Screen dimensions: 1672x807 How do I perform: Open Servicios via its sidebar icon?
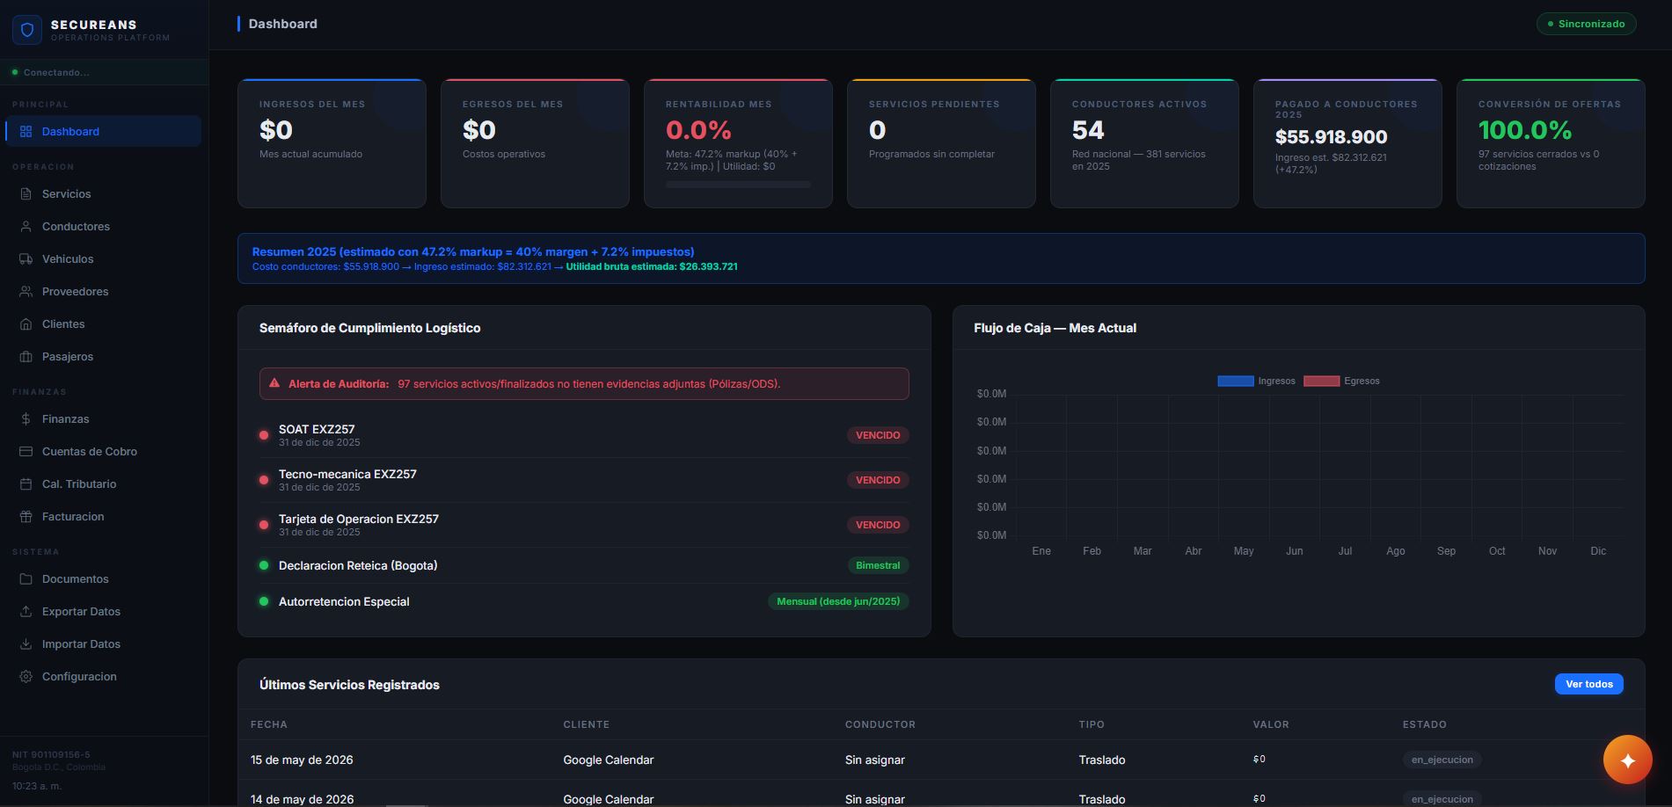(x=26, y=193)
